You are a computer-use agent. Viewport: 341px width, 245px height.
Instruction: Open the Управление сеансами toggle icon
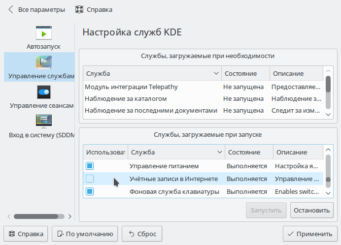(x=44, y=92)
